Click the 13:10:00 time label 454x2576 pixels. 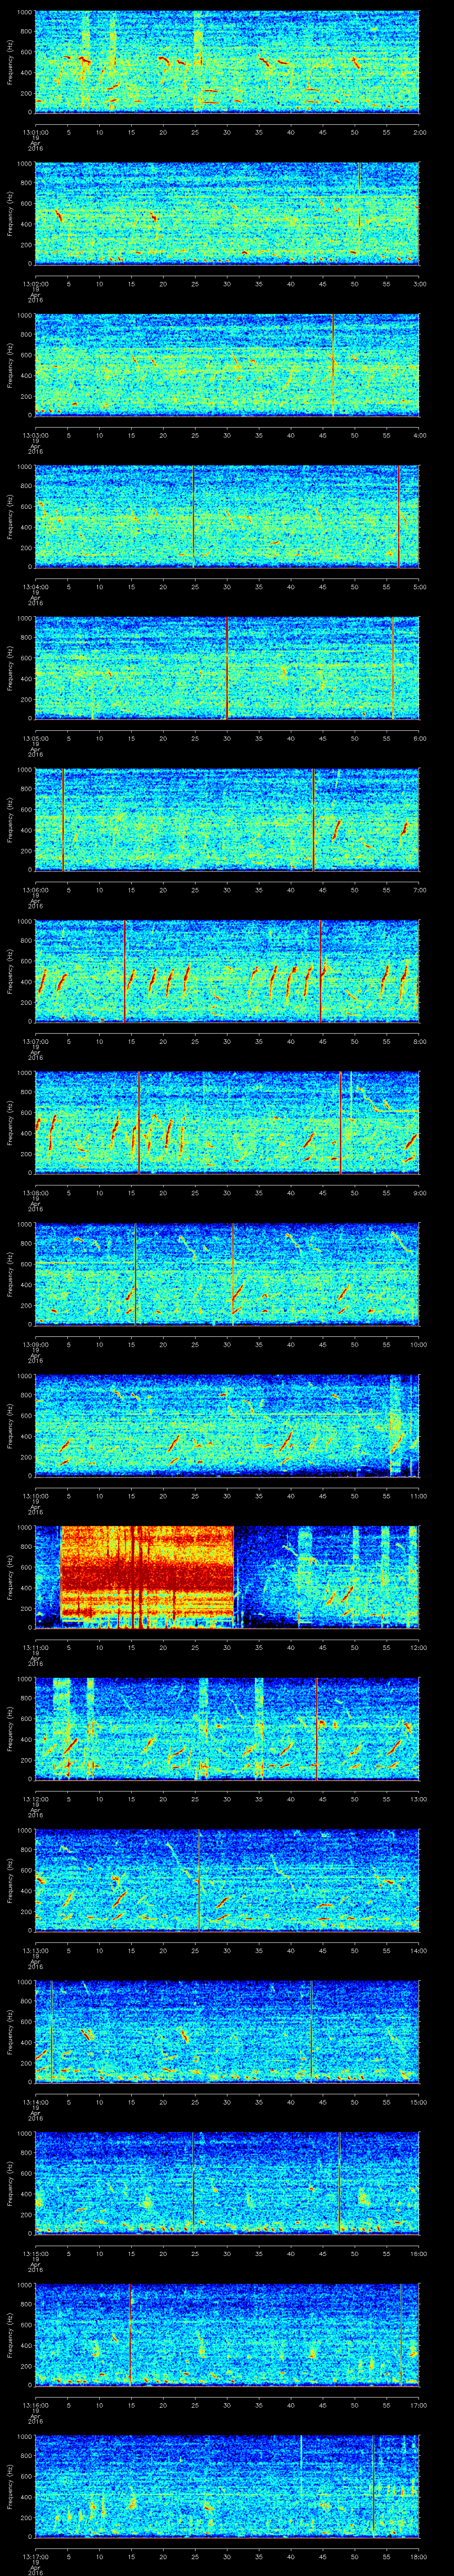(x=36, y=1495)
